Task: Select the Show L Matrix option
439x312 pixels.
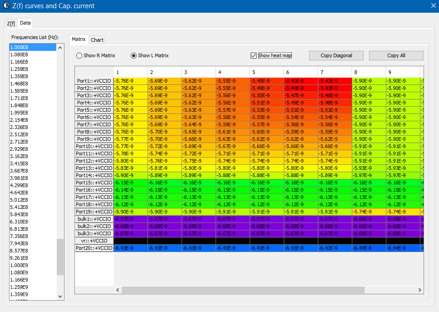Action: tap(133, 55)
